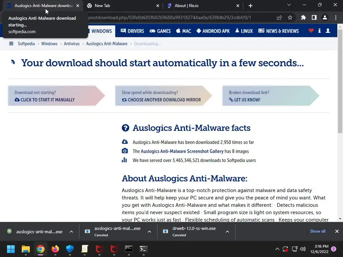343x257 pixels.
Task: Open File Explorer from the taskbar
Action: click(25, 249)
